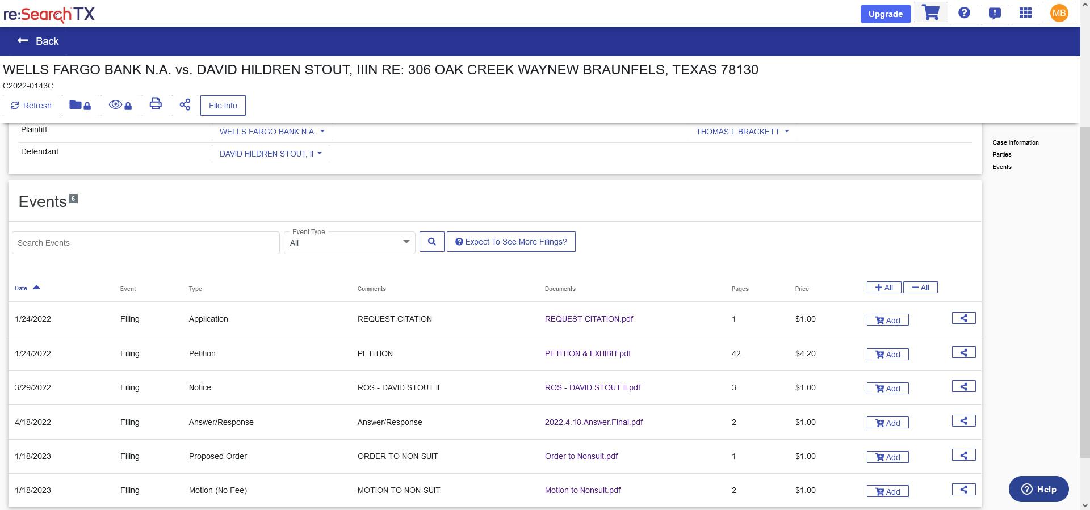This screenshot has height=510, width=1090.
Task: Share the ROS - DAVID STOUT II row
Action: coord(964,386)
